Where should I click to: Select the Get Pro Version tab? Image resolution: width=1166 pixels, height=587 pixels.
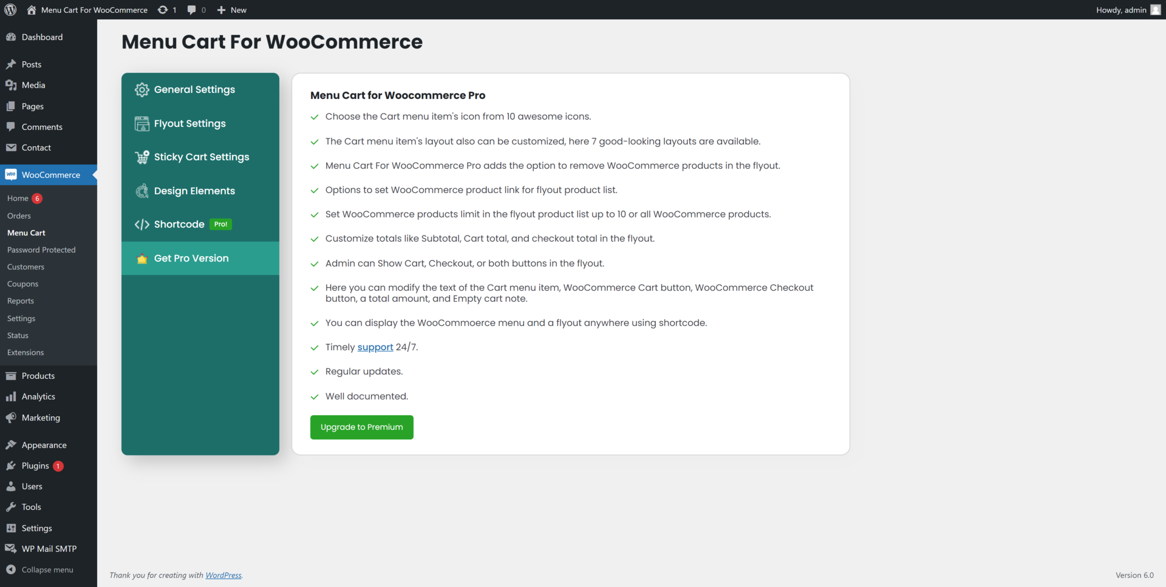[x=200, y=259]
